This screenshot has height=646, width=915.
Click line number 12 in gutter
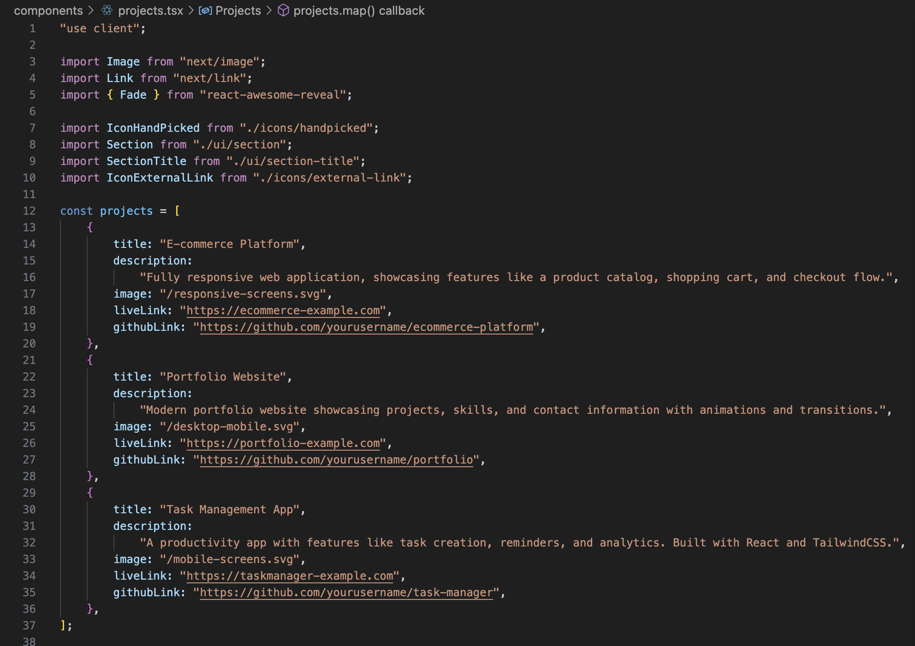[x=29, y=211]
